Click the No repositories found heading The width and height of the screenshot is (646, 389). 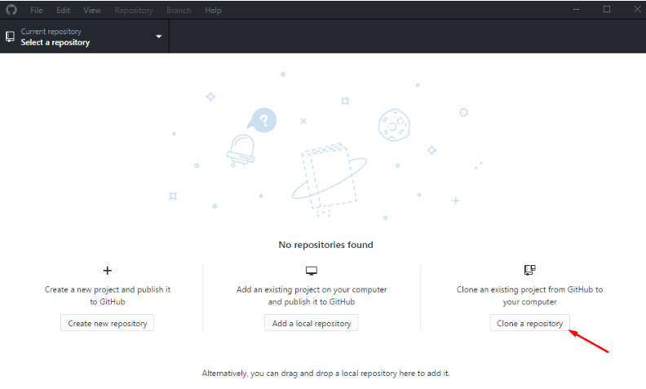(x=326, y=245)
